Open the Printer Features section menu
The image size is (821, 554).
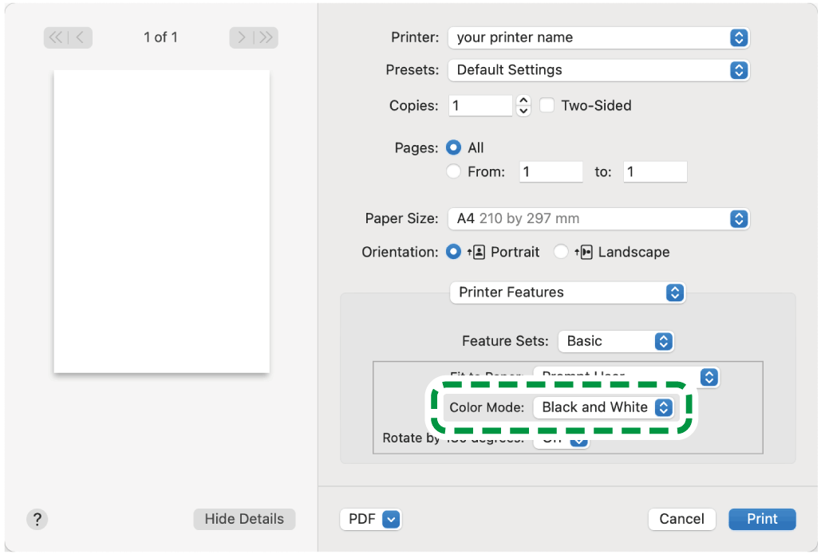coord(567,293)
